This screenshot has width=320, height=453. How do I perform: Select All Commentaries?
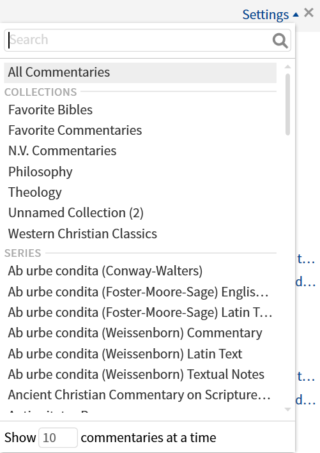[x=140, y=72]
